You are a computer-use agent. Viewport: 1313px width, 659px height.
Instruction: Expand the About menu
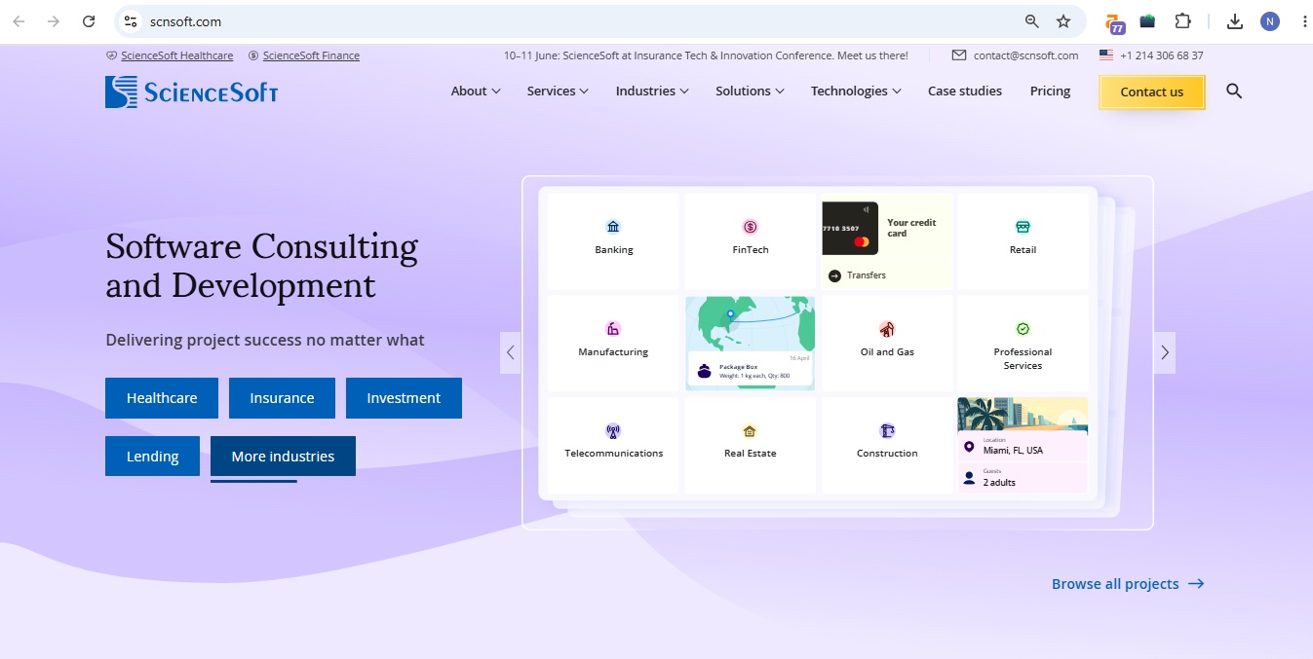tap(476, 92)
